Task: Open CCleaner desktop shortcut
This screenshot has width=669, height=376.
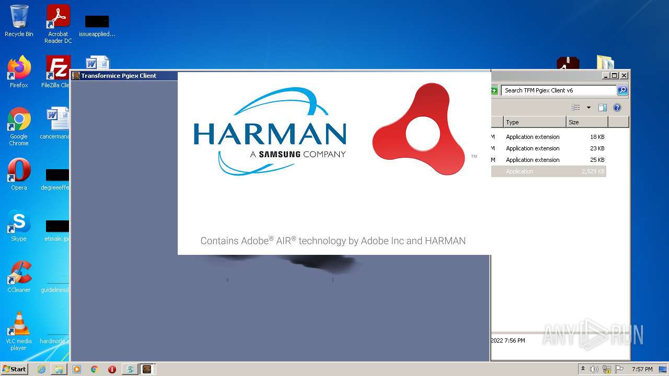Action: pyautogui.click(x=19, y=276)
